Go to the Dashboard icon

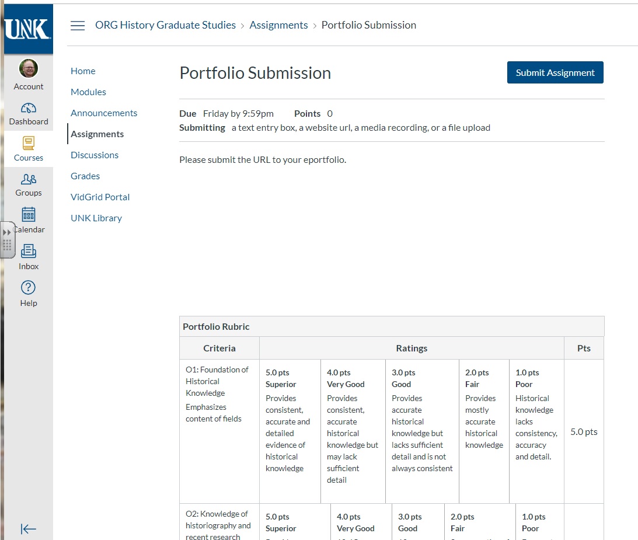[x=29, y=108]
